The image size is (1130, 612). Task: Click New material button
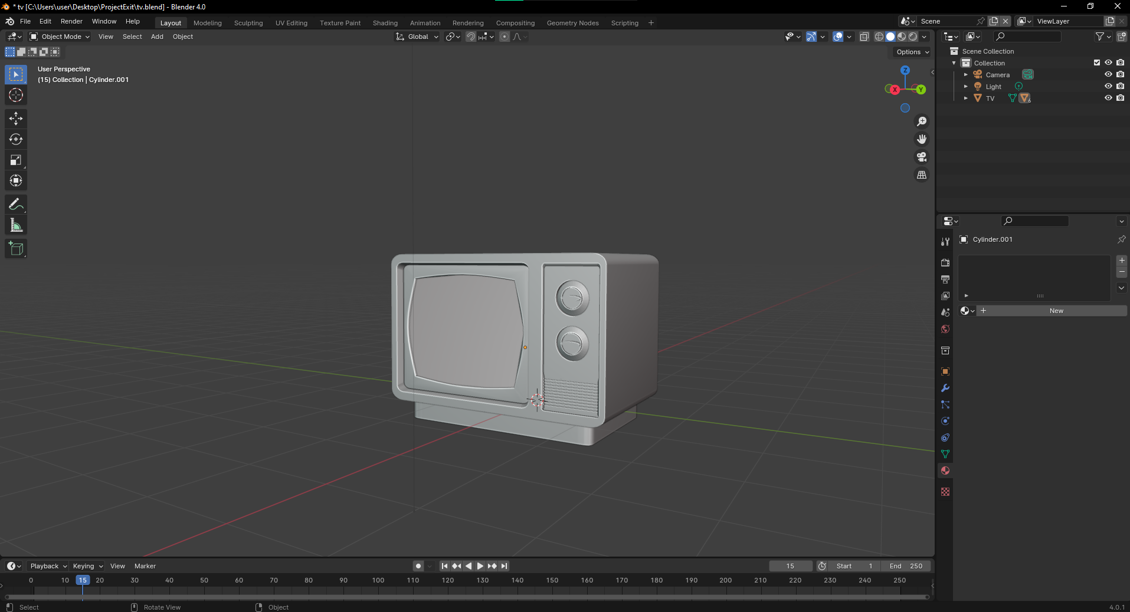[1052, 311]
